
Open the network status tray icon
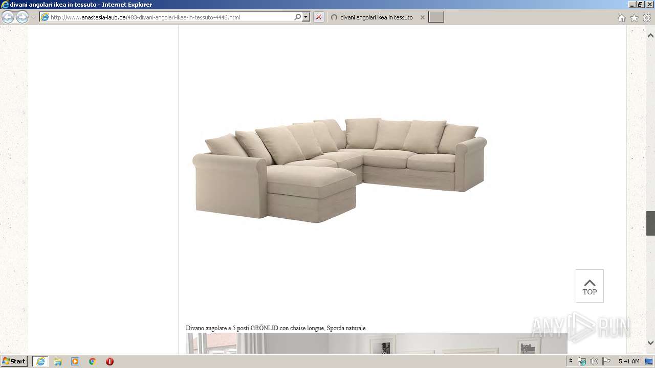(x=582, y=361)
